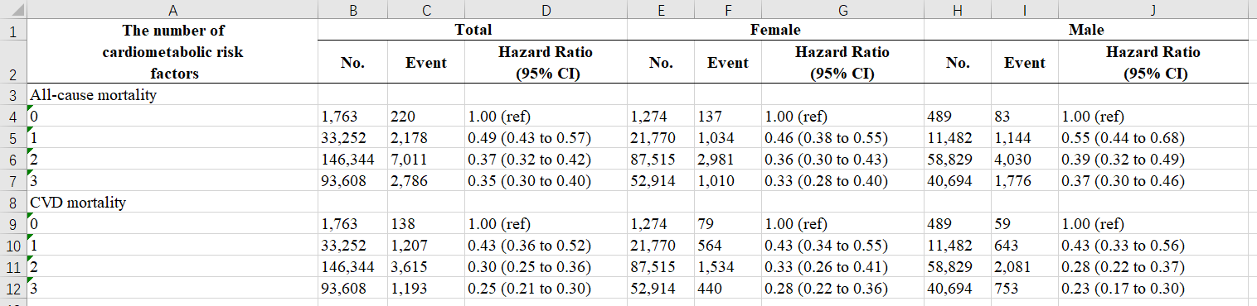Click the cell with value 4,030
This screenshot has width=1257, height=306.
[x=1024, y=159]
